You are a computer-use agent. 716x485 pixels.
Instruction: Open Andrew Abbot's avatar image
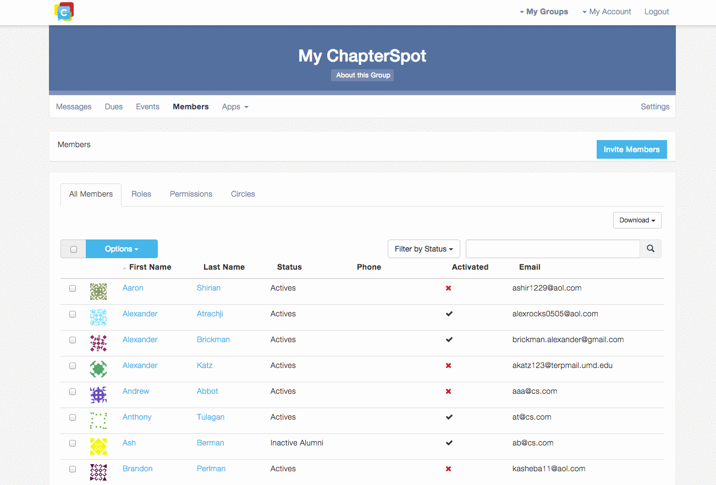98,395
